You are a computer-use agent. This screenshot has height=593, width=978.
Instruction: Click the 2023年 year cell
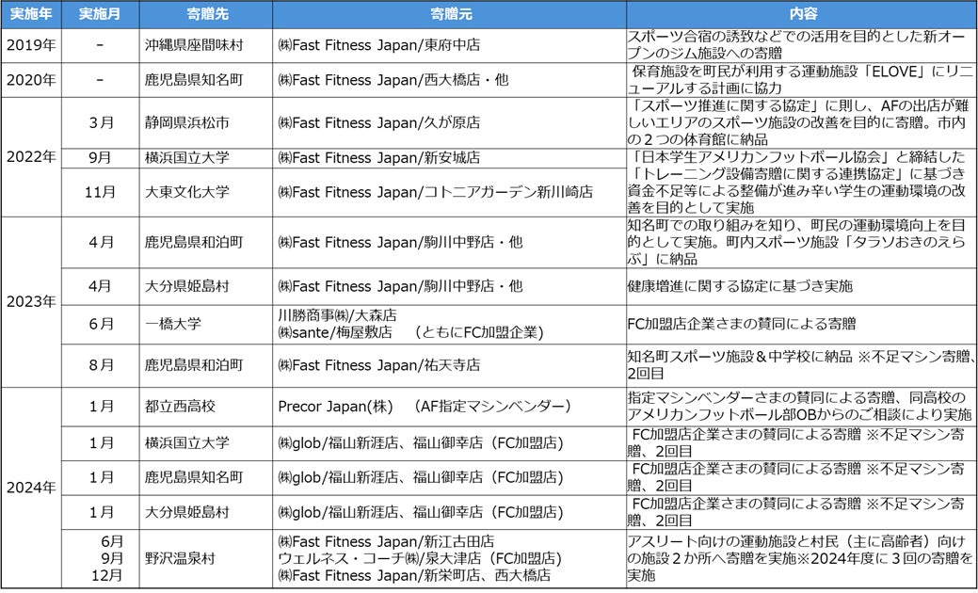point(30,302)
